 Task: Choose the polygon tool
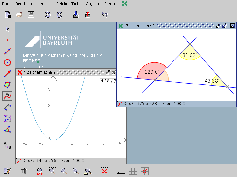coord(7,85)
